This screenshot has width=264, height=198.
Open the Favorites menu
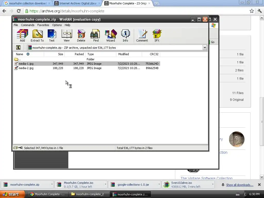43,25
